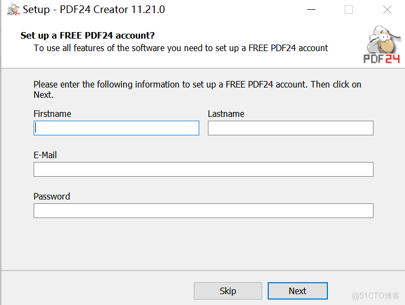Minimize the Setup window
This screenshot has height=305, width=405.
point(311,10)
